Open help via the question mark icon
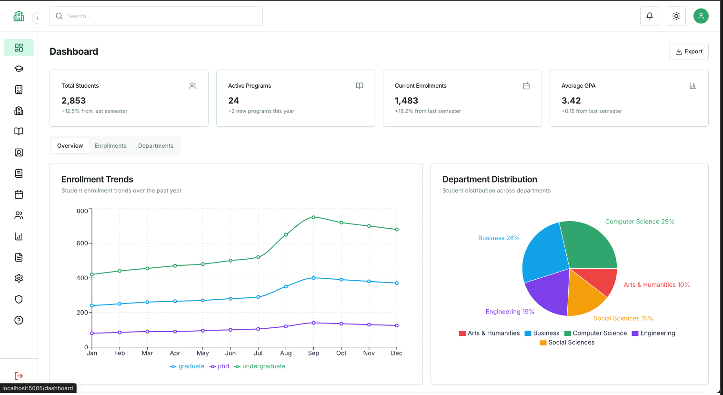This screenshot has height=395, width=723. (19, 320)
